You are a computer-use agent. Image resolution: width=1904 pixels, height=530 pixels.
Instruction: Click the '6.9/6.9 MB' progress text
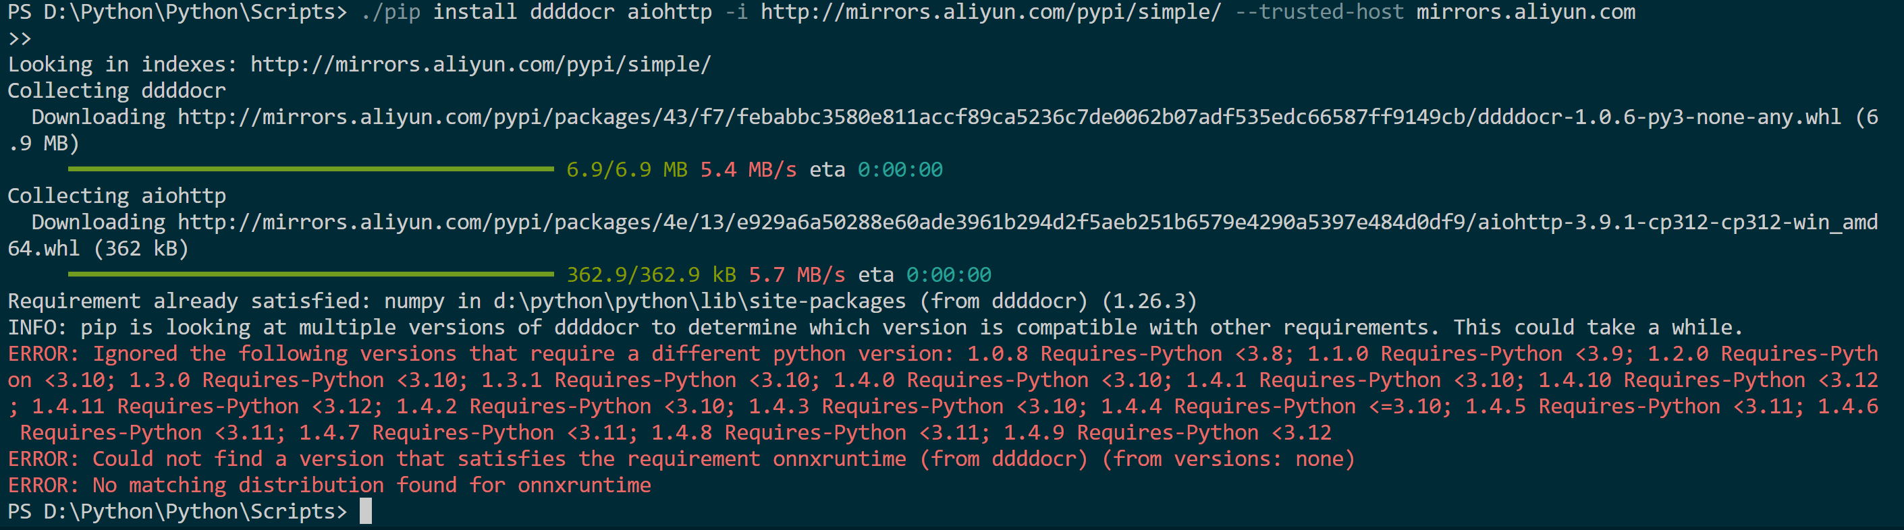point(627,171)
